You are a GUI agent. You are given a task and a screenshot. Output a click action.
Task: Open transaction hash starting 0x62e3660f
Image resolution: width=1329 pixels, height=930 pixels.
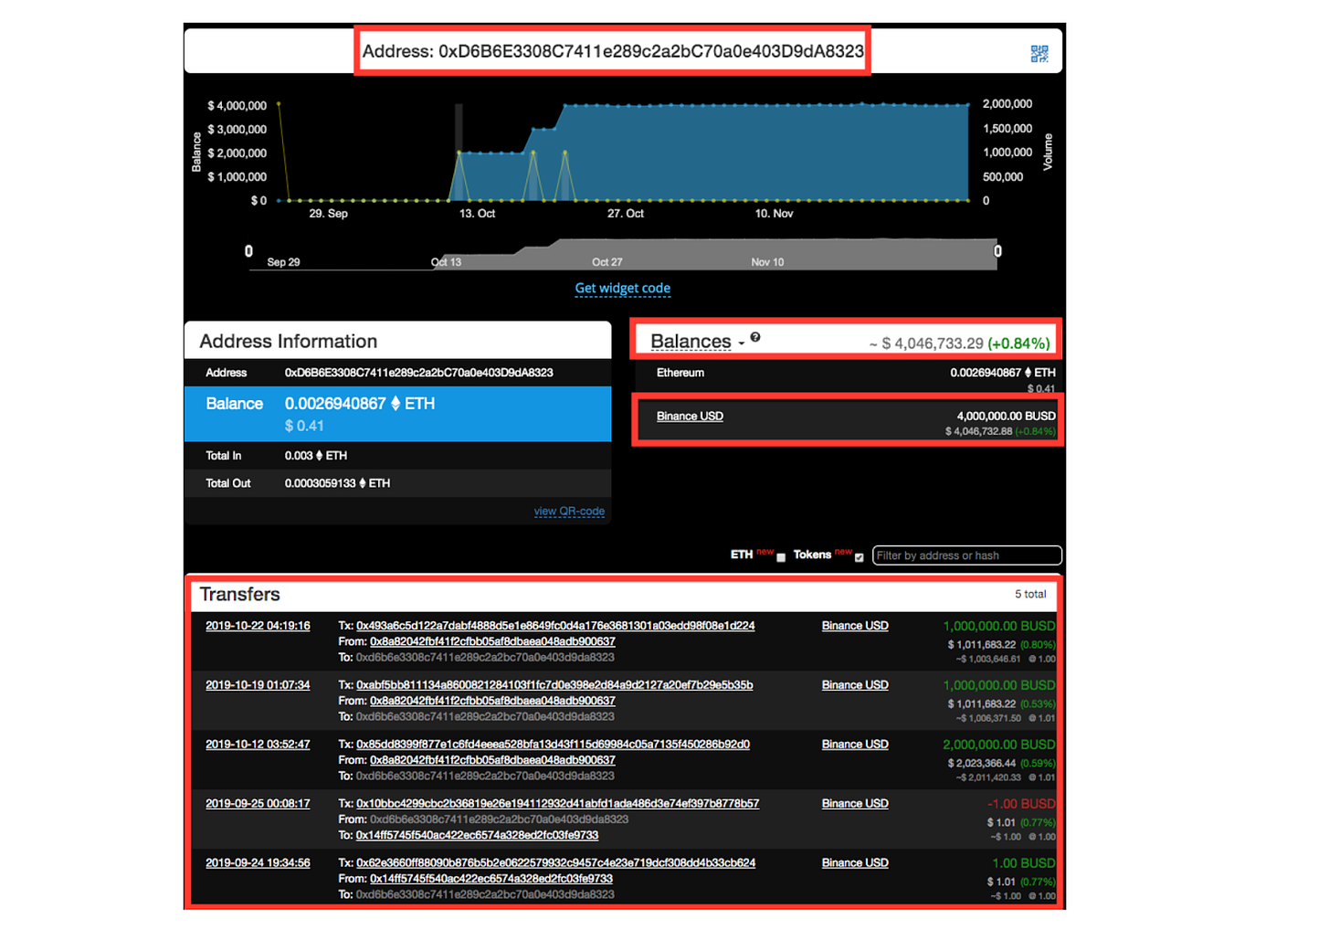(555, 863)
